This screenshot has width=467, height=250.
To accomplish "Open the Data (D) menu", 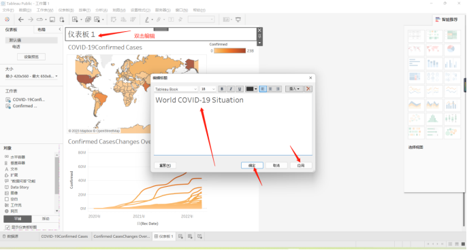I will coord(25,10).
